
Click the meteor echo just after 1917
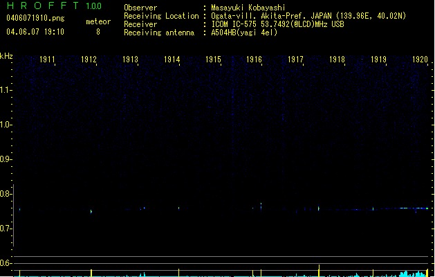coord(319,208)
